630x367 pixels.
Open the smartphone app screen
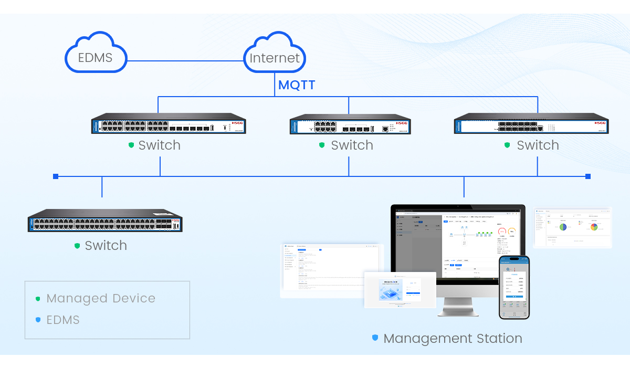514,287
